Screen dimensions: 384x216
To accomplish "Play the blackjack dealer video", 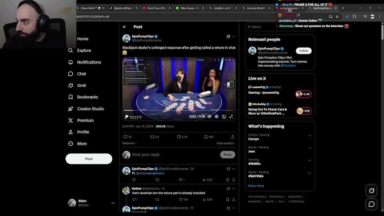I will point(127,116).
